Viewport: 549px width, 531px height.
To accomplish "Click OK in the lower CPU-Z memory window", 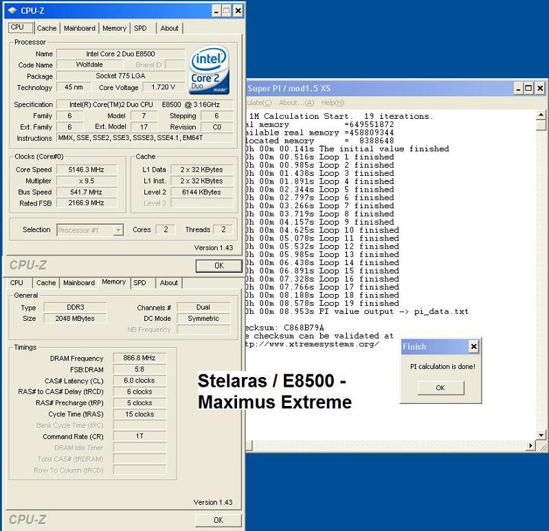I will [219, 520].
